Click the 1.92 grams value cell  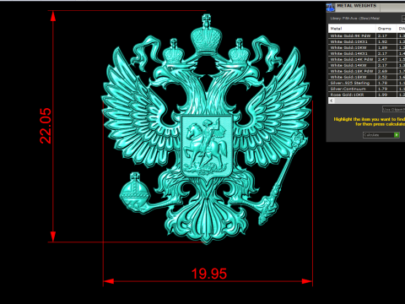click(x=386, y=41)
